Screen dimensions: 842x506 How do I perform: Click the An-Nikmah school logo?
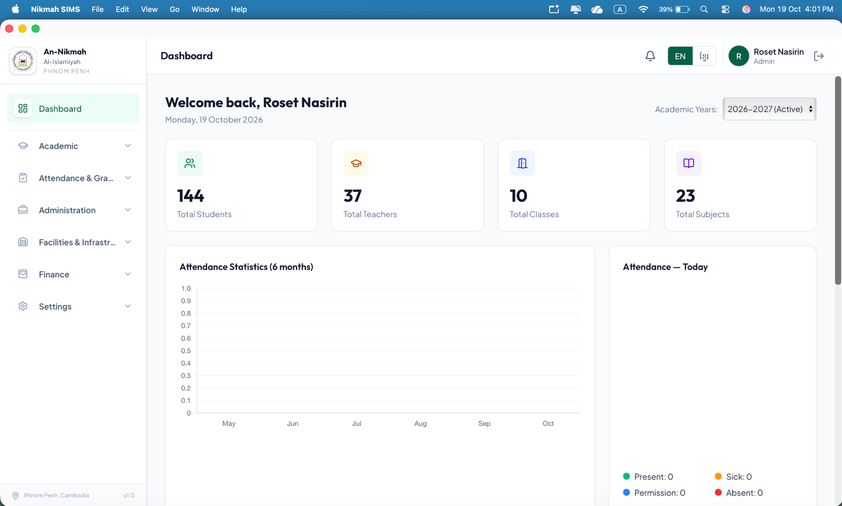pos(23,61)
